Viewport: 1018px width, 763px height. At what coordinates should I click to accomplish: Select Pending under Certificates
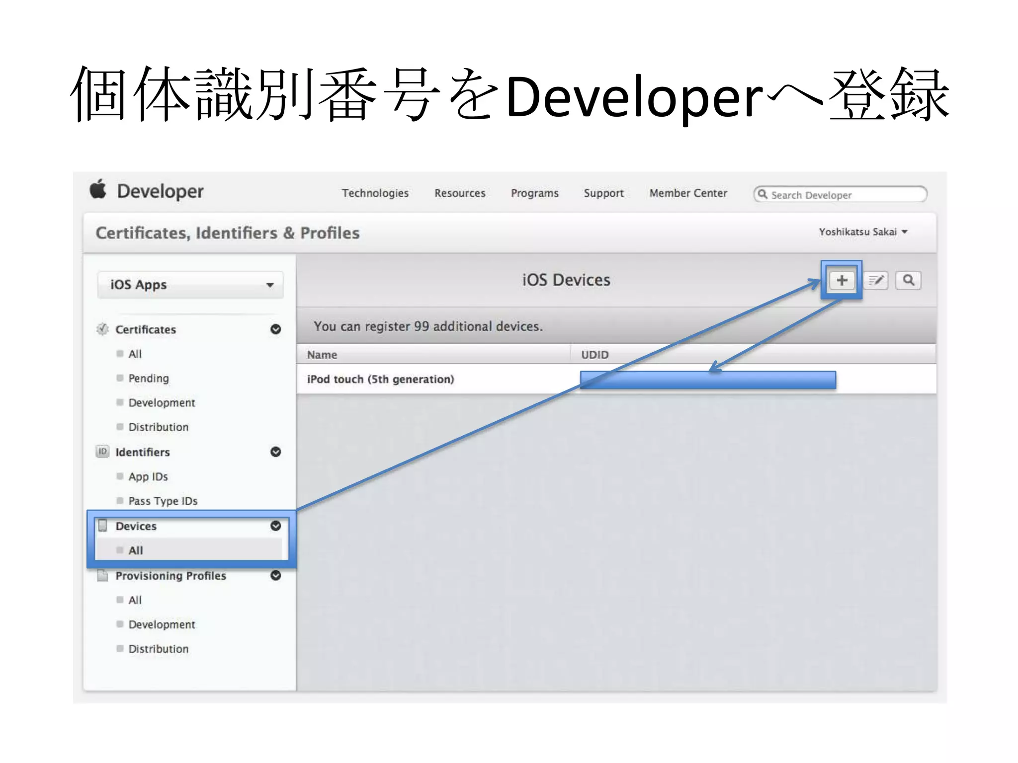coord(149,378)
